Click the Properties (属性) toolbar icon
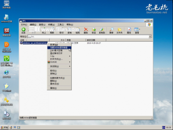Screen dimensions: 173x130 click(x=129, y=31)
